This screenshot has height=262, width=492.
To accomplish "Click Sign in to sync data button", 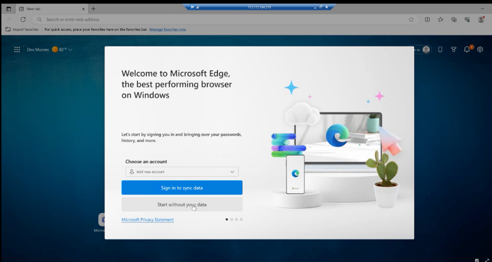I will (x=182, y=188).
